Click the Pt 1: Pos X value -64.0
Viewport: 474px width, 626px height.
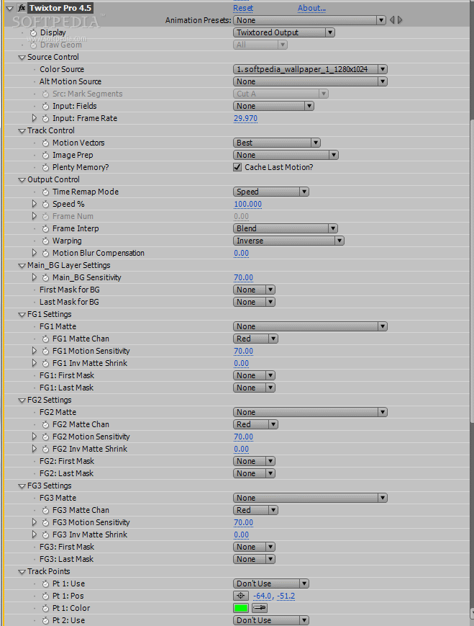pyautogui.click(x=263, y=596)
